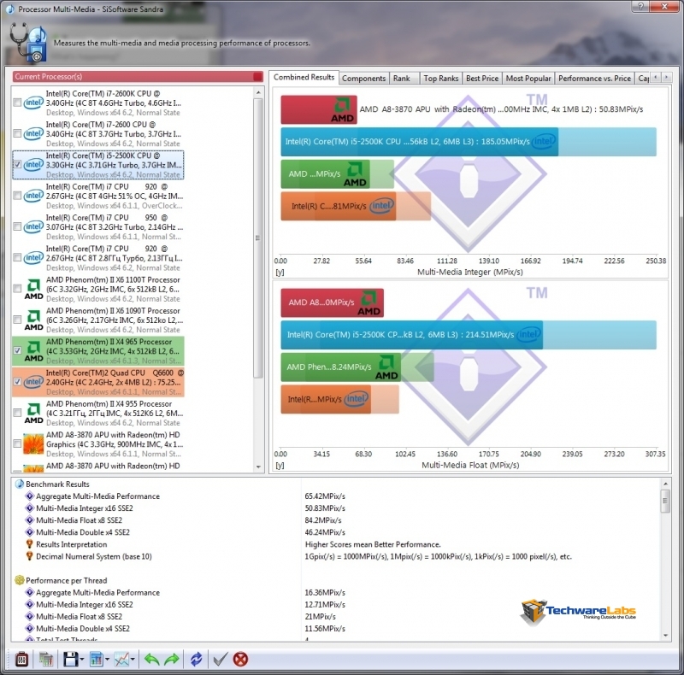Viewport: 684px width, 675px height.
Task: Click diamond icon beside Multi-Media Double x4 under Benchmark Results
Action: [x=30, y=532]
